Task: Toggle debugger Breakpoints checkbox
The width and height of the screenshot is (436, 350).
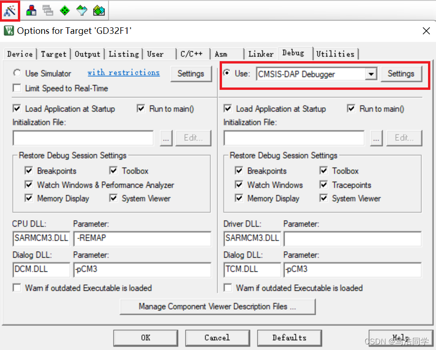Action: tap(239, 171)
